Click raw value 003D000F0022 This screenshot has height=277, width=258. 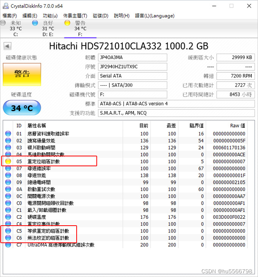229,217
